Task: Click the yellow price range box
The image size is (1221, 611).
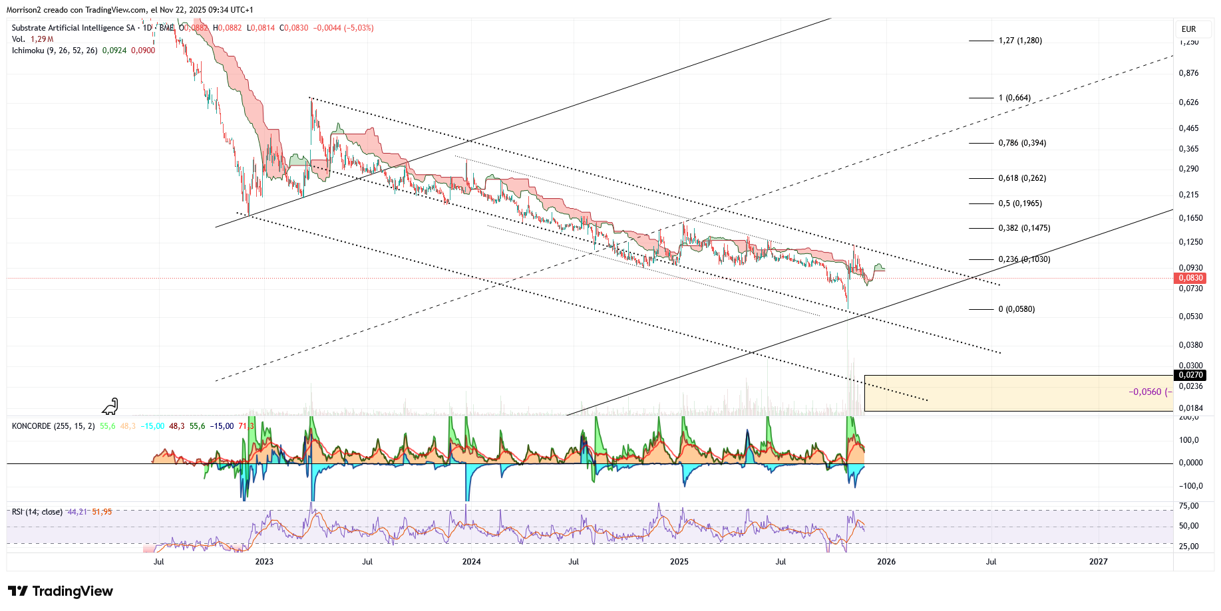Action: coord(1019,393)
